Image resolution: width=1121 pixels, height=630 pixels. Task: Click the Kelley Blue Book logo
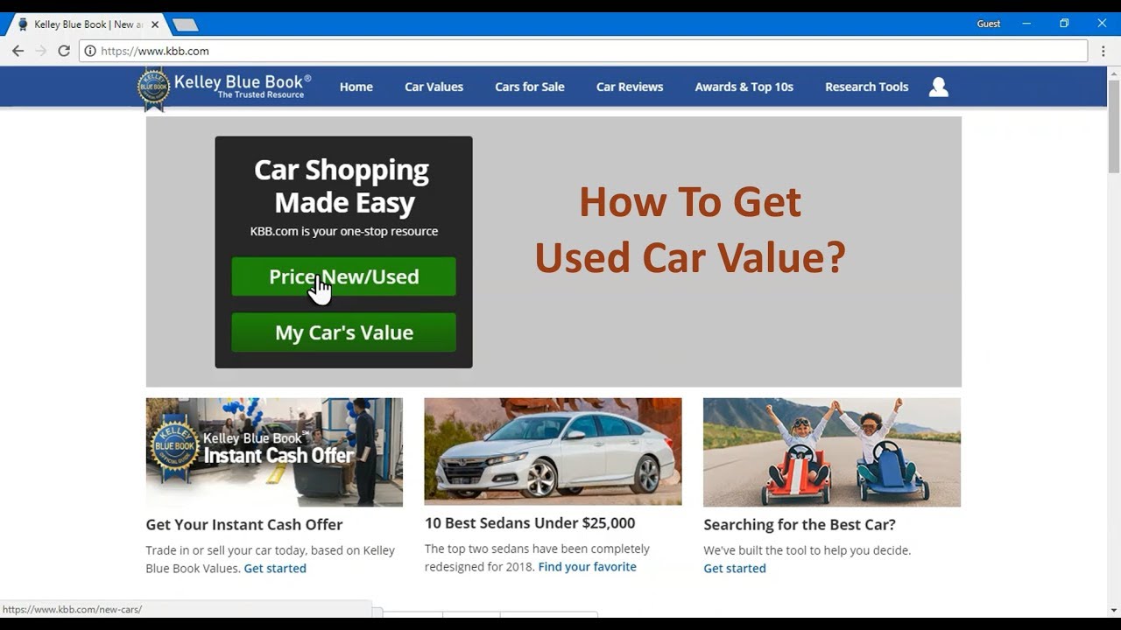tap(224, 87)
